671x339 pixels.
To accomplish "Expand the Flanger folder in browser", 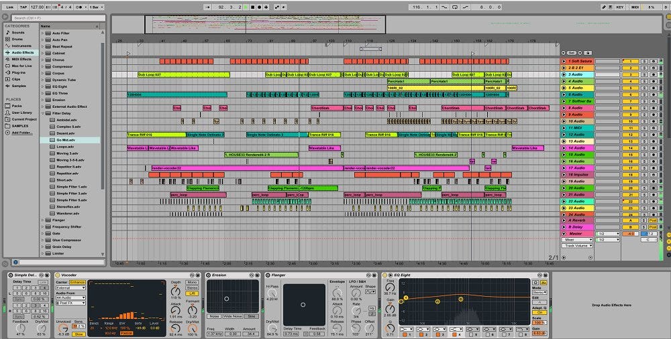I will [42, 220].
